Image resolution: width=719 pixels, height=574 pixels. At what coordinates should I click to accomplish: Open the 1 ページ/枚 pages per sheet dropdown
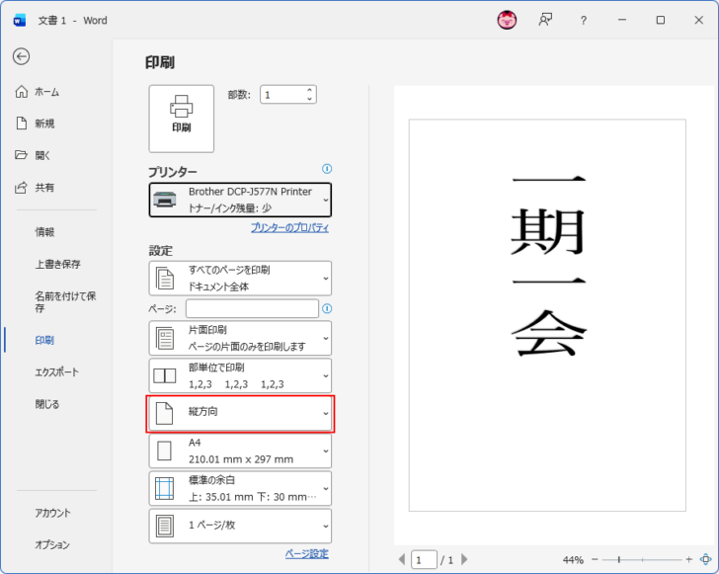click(240, 526)
